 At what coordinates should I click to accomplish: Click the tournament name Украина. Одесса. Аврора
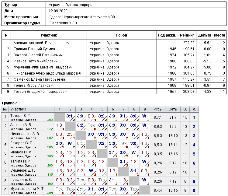pos(71,5)
